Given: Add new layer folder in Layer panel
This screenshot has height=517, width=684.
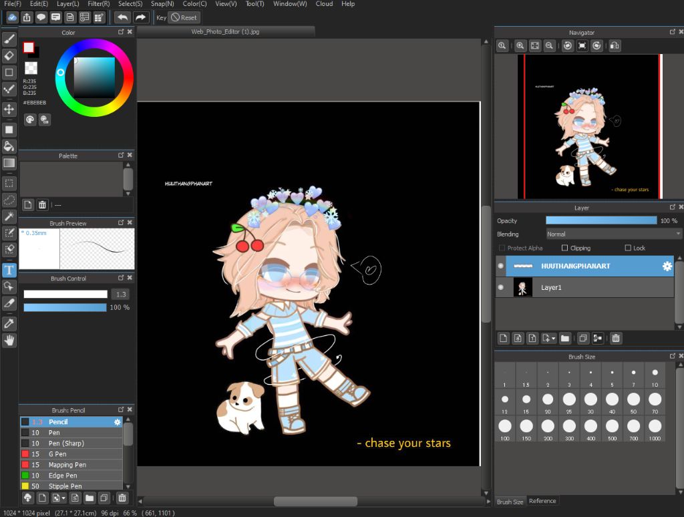Looking at the screenshot, I should point(565,338).
